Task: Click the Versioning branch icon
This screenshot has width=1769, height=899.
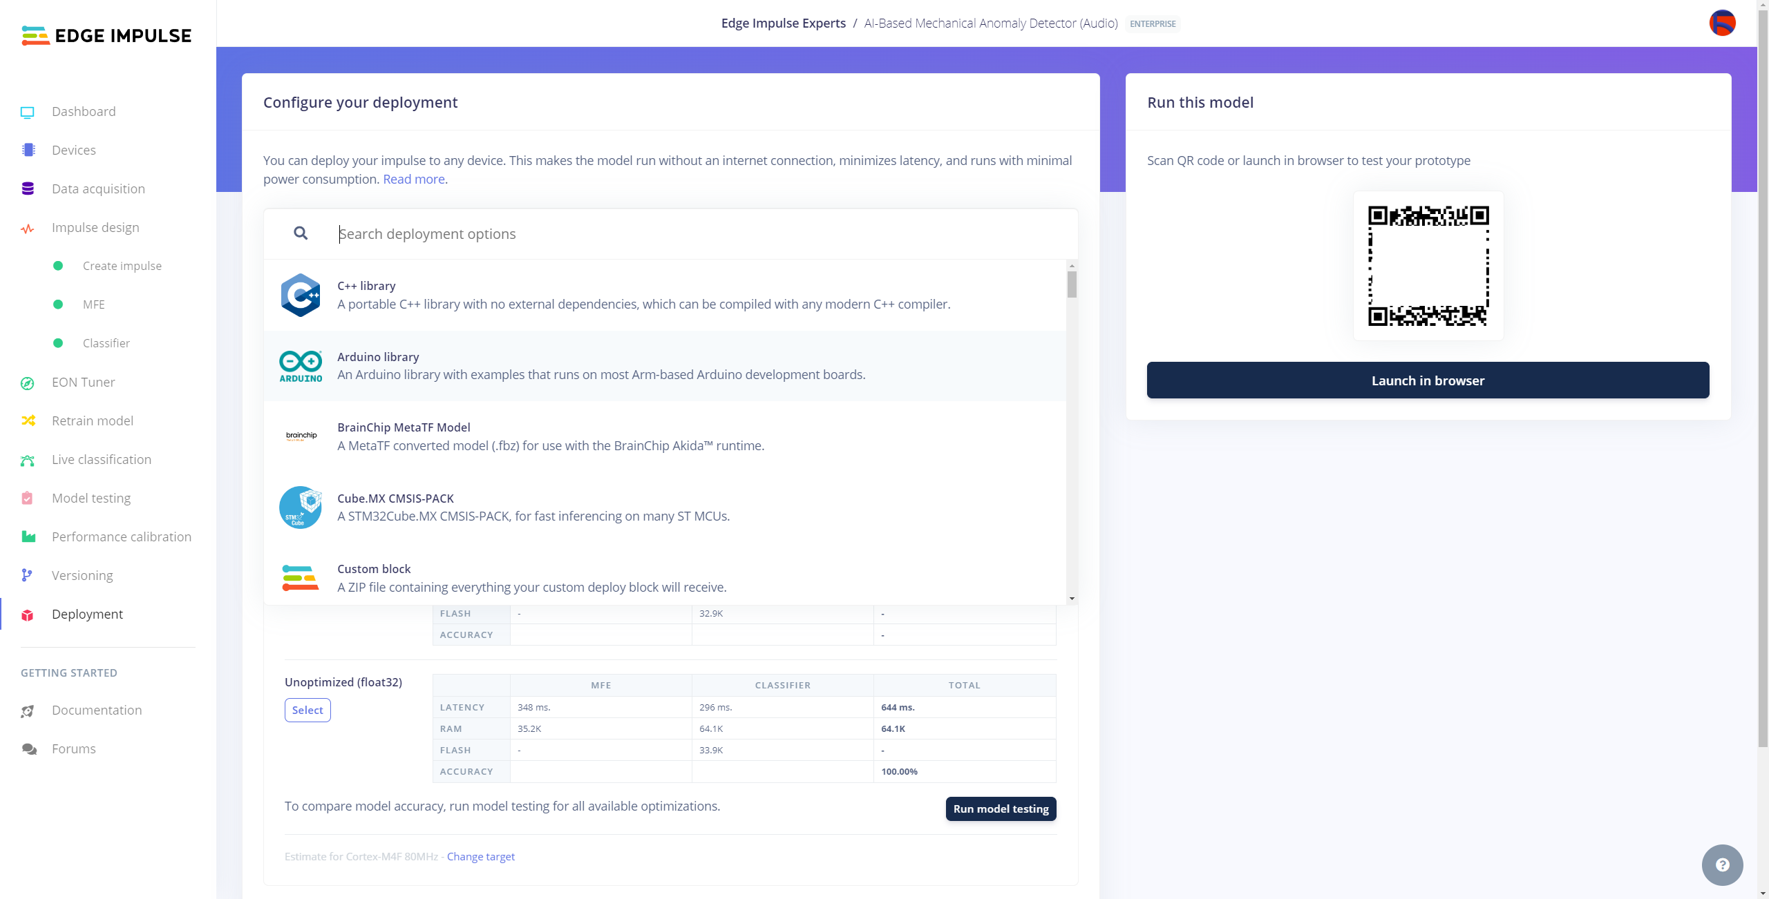Action: pos(27,575)
